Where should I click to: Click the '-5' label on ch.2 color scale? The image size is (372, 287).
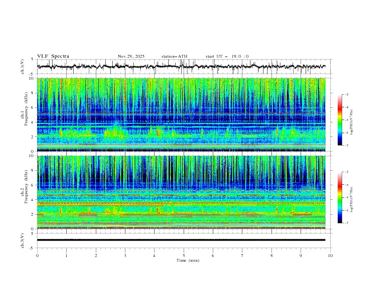[346, 197]
